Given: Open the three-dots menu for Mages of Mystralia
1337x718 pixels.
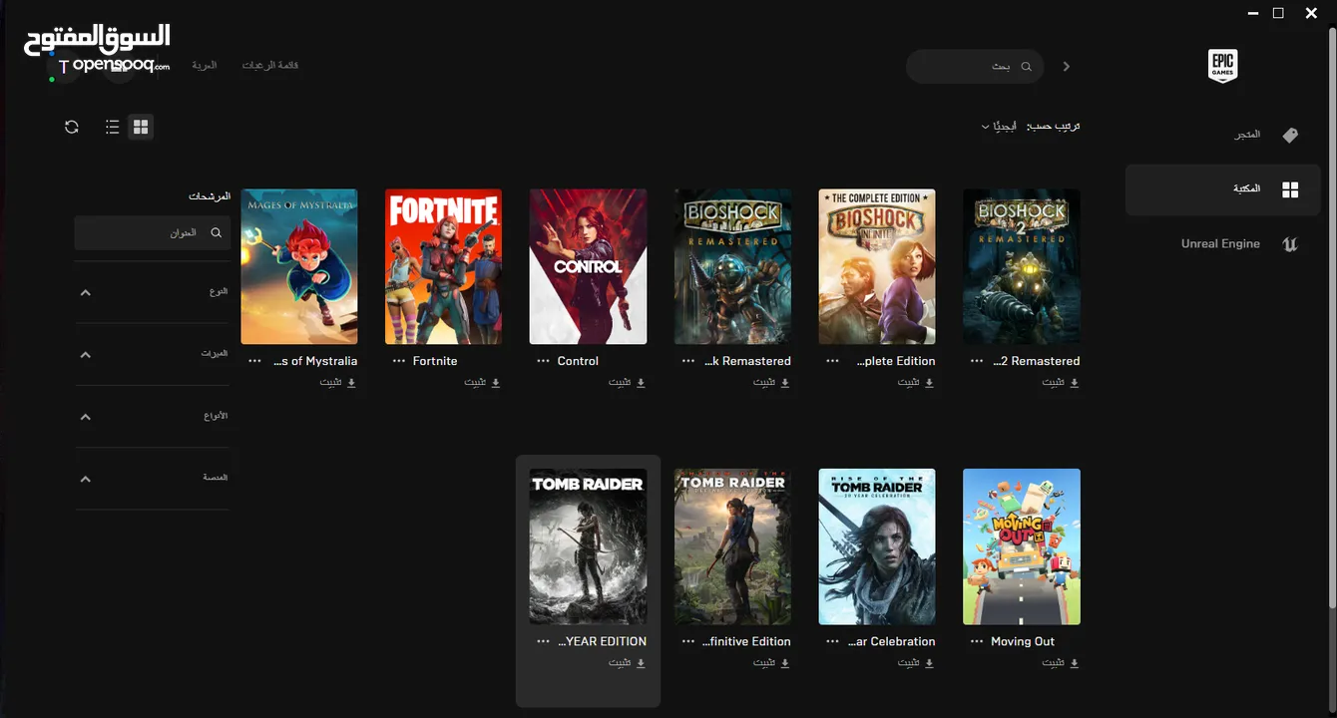Looking at the screenshot, I should [254, 361].
